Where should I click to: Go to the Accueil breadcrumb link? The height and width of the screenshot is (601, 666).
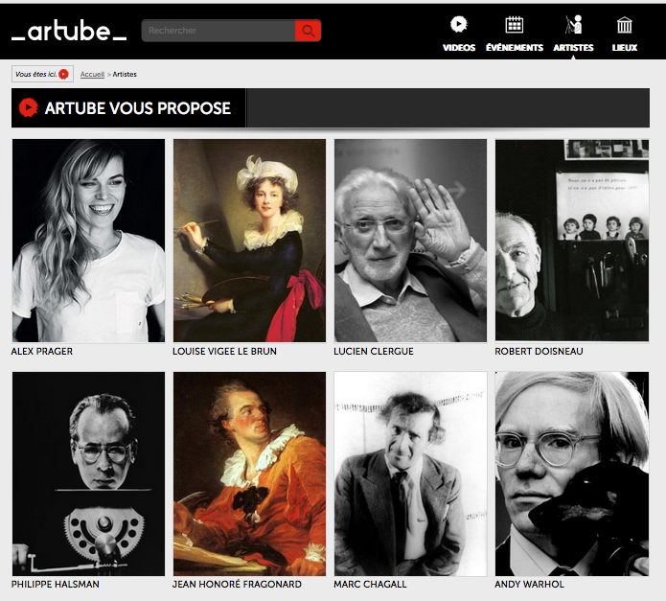(92, 74)
